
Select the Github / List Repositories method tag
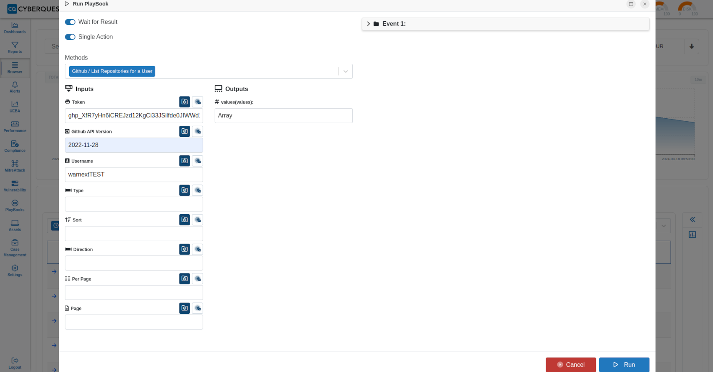(112, 71)
